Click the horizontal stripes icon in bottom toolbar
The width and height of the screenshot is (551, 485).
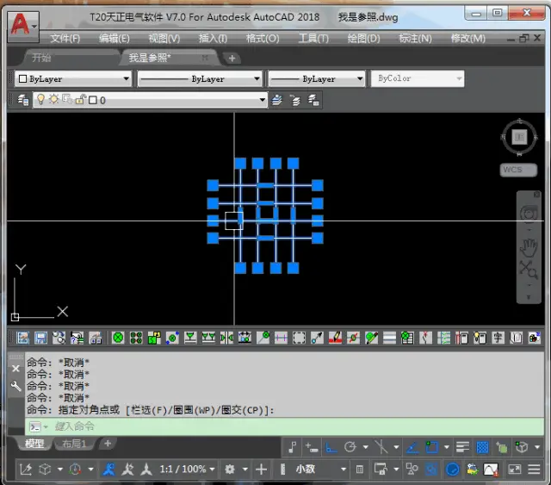(389, 338)
